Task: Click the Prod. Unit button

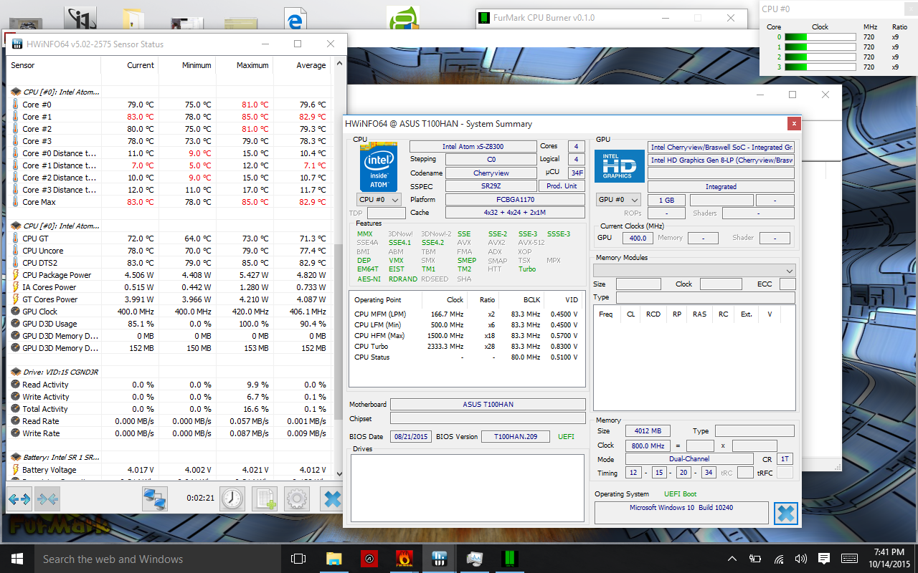Action: (562, 186)
